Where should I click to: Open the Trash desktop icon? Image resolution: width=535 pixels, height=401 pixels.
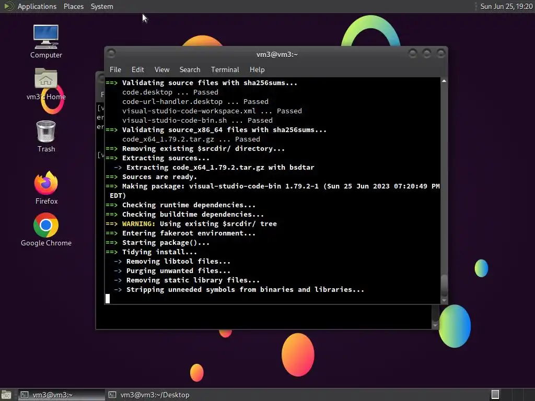pyautogui.click(x=46, y=136)
